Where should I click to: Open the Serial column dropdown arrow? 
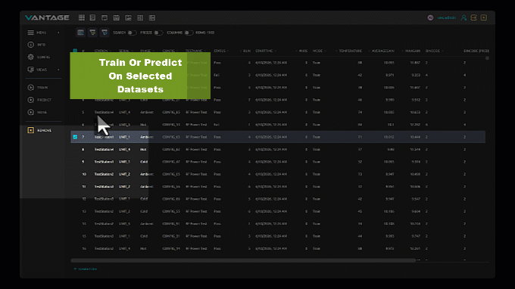point(132,51)
